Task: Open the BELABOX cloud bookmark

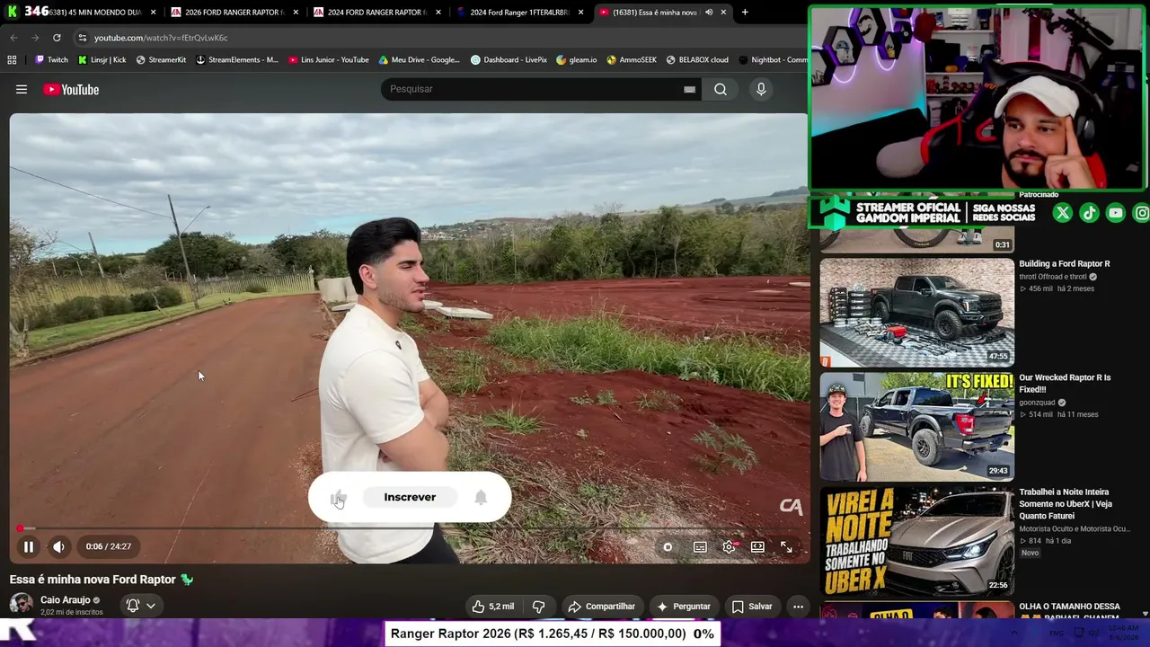Action: click(x=697, y=60)
